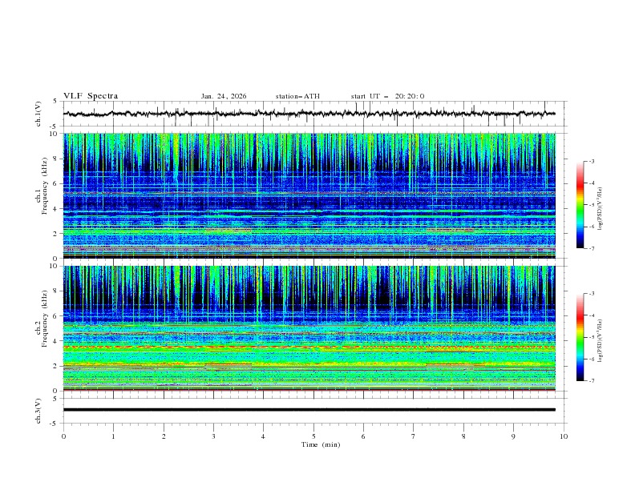This screenshot has width=635, height=490.
Task: Click time axis tick label '1'
Action: point(113,436)
